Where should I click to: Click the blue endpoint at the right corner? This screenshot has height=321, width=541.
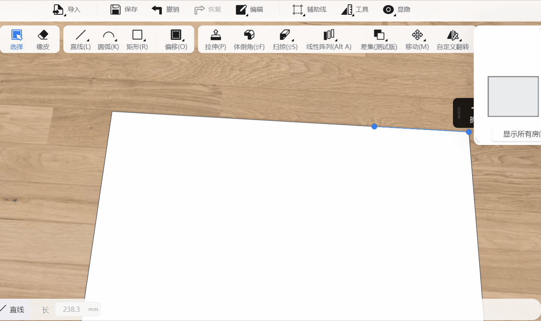[x=469, y=132]
